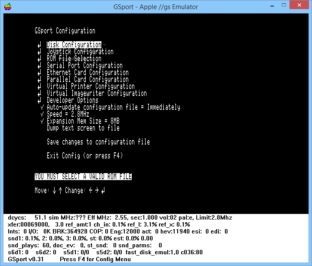Click the checkmark beside Speed setting
This screenshot has height=266, width=312.
coord(42,114)
